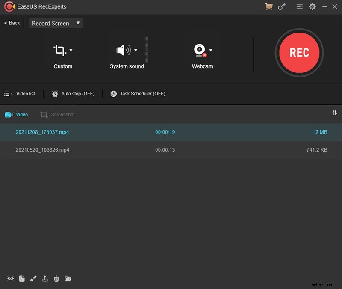The height and width of the screenshot is (289, 342).
Task: Start recording with the REC button
Action: (x=299, y=53)
